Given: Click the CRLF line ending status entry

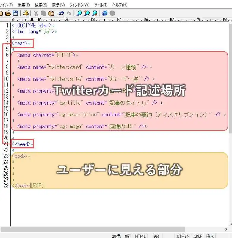Looking at the screenshot, I should (198, 236).
